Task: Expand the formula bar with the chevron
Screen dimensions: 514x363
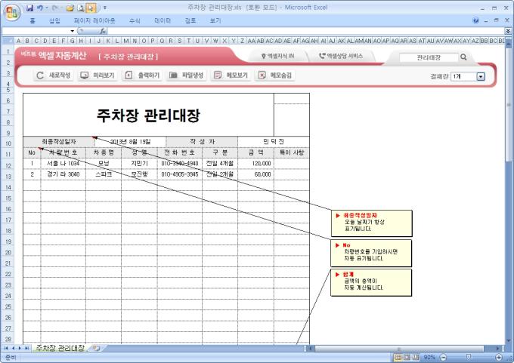Action: click(x=508, y=31)
